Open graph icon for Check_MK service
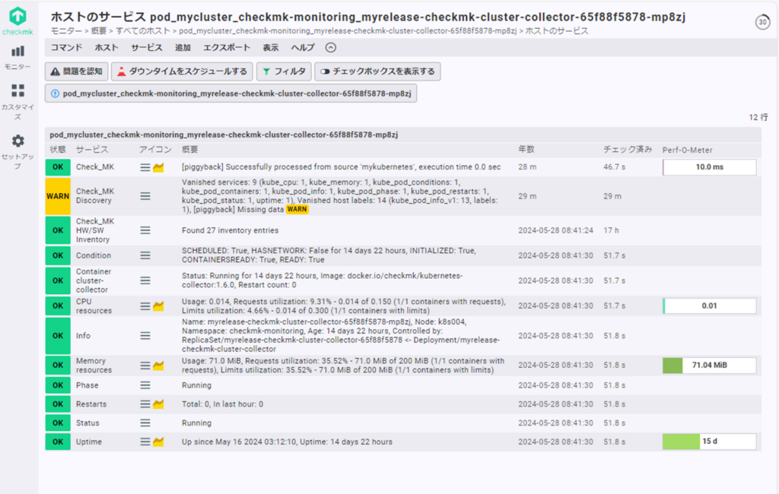 (158, 168)
